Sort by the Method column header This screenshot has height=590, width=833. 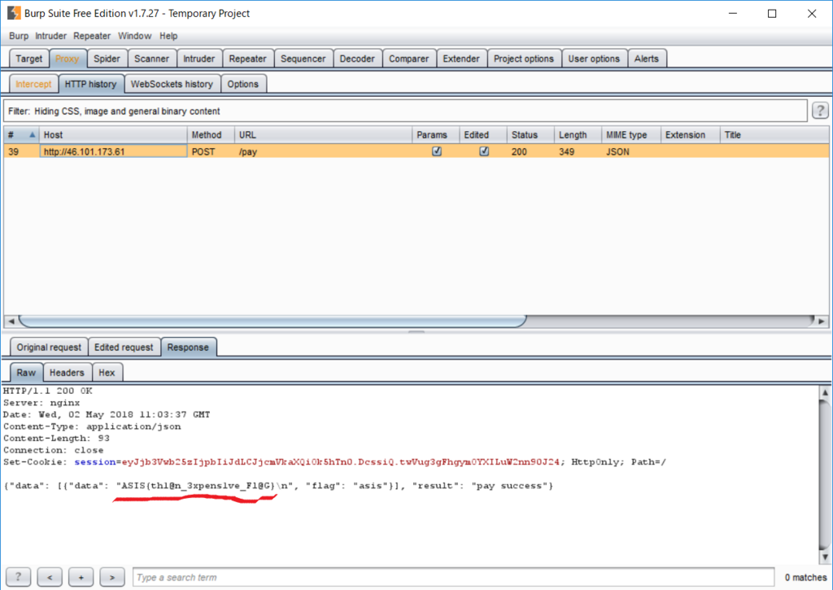[x=211, y=135]
